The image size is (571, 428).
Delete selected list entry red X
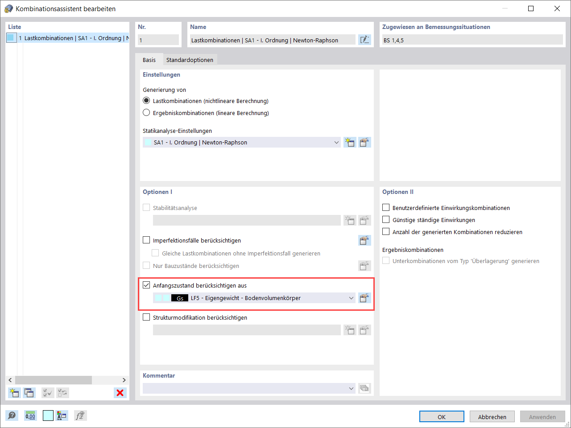pos(120,393)
